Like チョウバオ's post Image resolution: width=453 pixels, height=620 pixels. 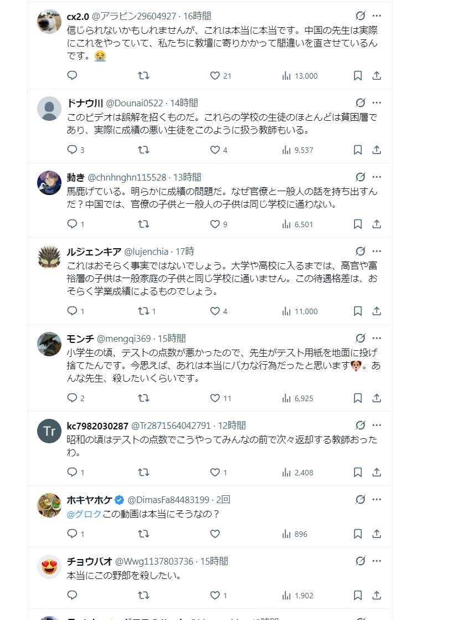coord(215,596)
